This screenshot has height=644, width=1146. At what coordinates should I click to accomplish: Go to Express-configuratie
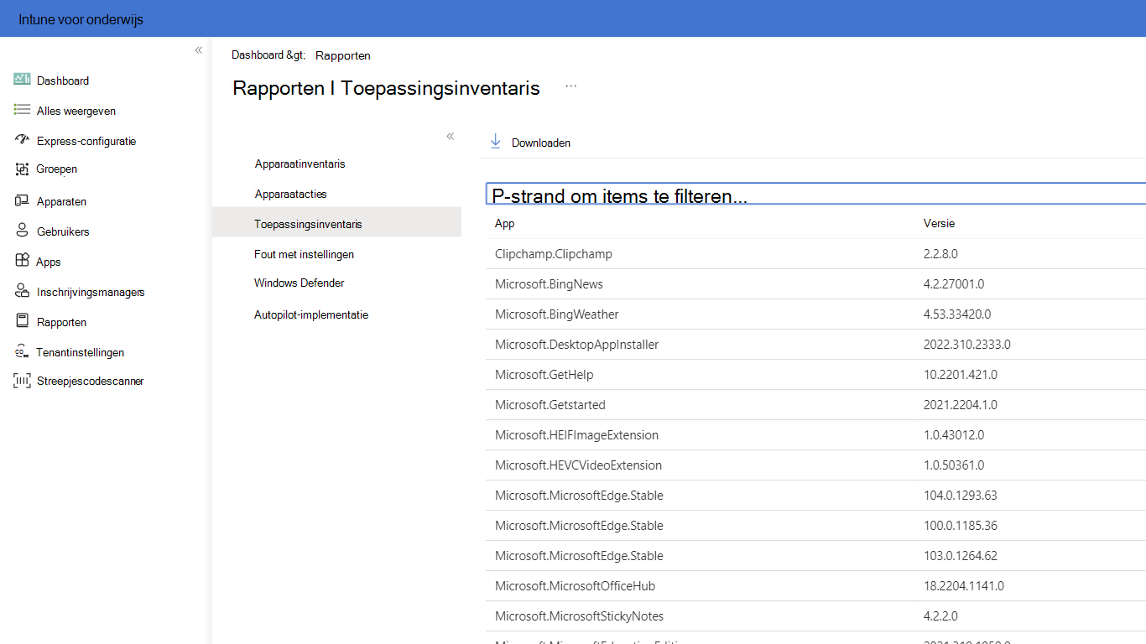pos(86,141)
